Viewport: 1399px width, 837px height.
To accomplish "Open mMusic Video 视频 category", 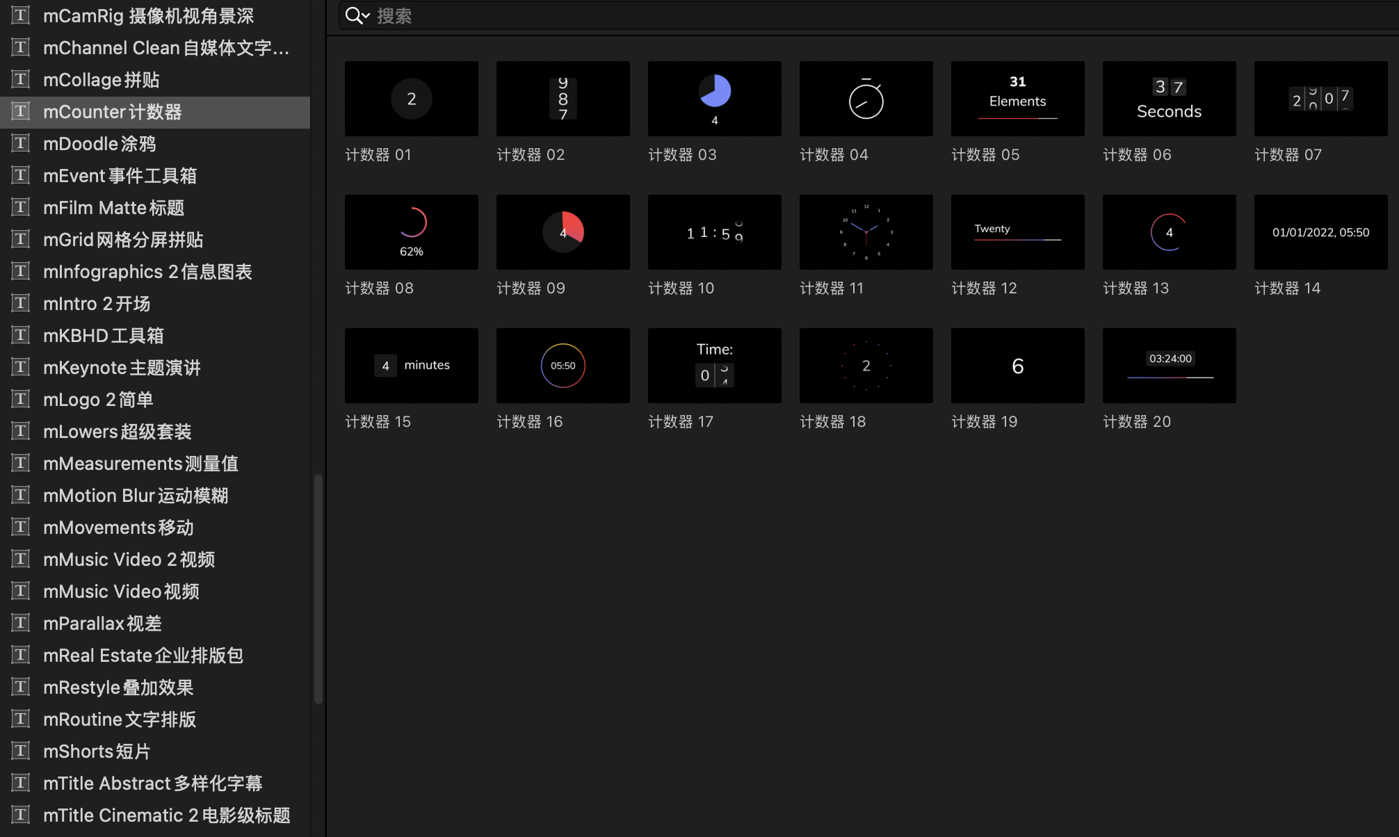I will 155,592.
